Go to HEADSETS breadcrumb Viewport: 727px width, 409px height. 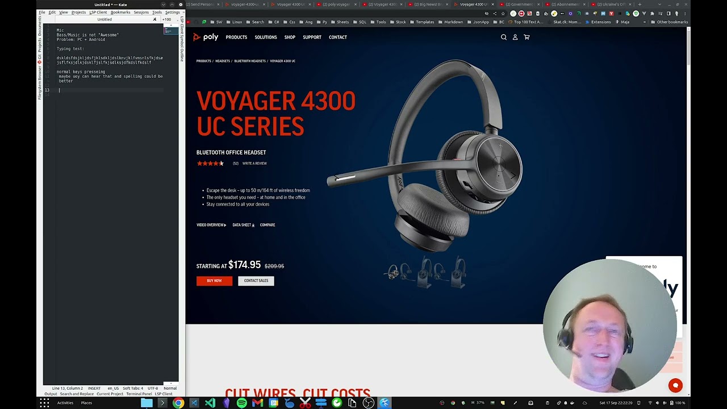pos(223,61)
